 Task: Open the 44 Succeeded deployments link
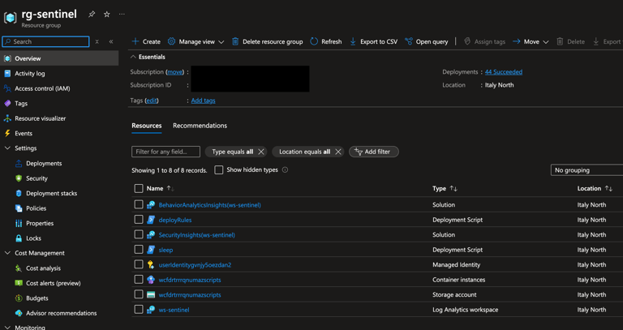coord(504,72)
